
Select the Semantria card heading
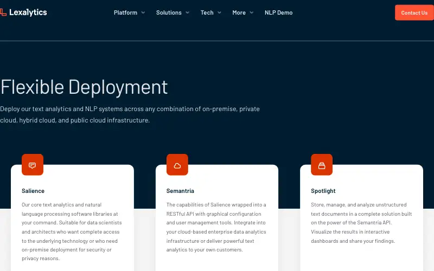180,191
